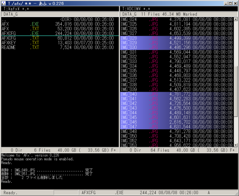Click the log line for IMG_049.JPG deletion
This screenshot has height=196, width=239.
point(47,170)
